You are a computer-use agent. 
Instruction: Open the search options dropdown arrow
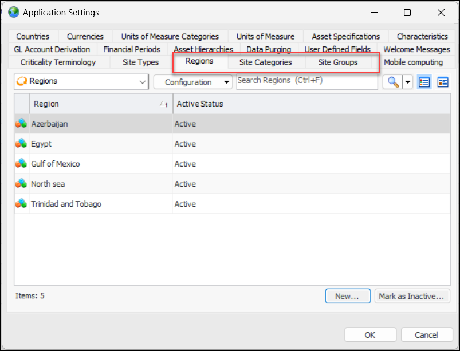pos(408,82)
